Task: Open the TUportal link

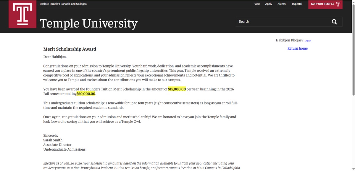Action: [x=297, y=4]
